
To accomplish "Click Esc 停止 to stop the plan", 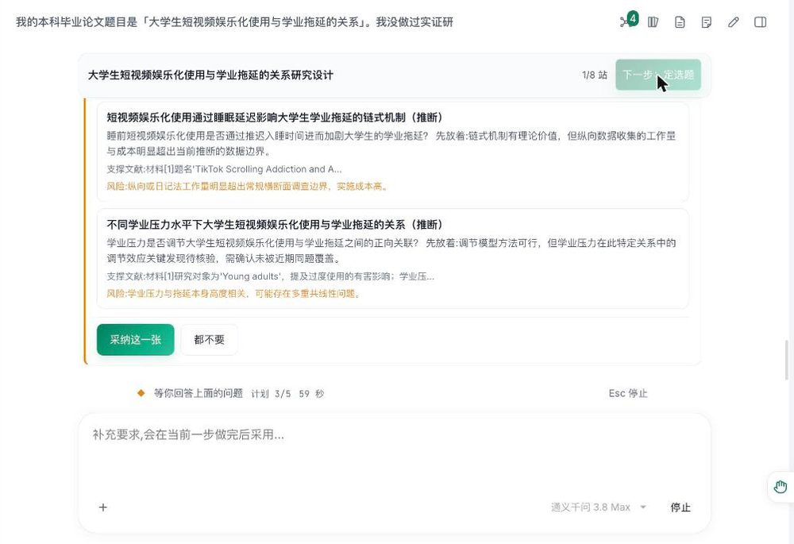I will tap(628, 393).
